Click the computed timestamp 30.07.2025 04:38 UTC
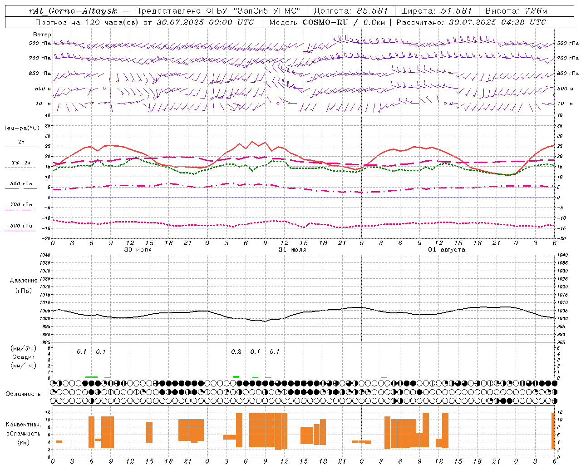 [x=497, y=22]
